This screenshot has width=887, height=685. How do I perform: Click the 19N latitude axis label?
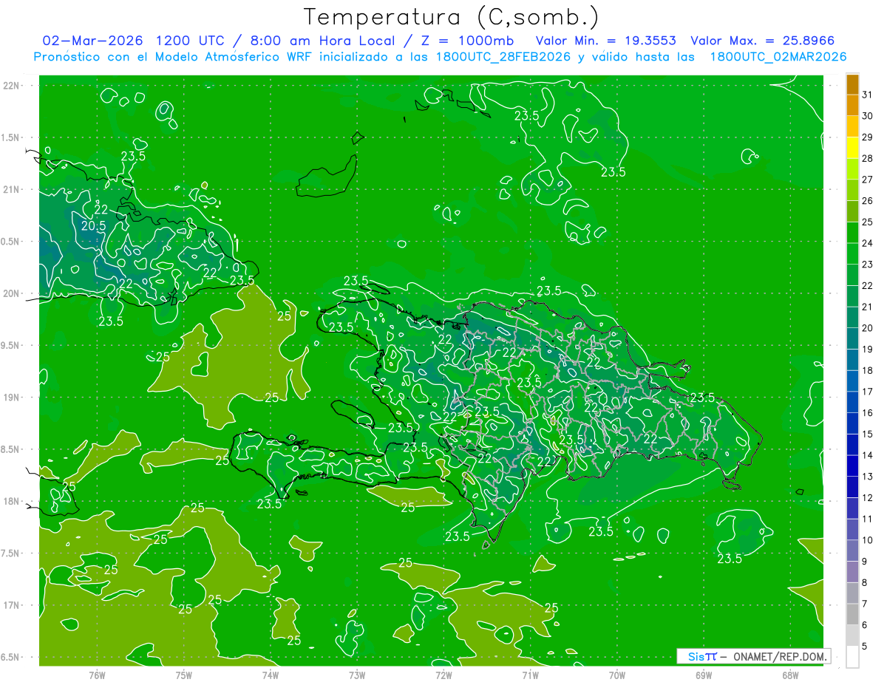12,397
